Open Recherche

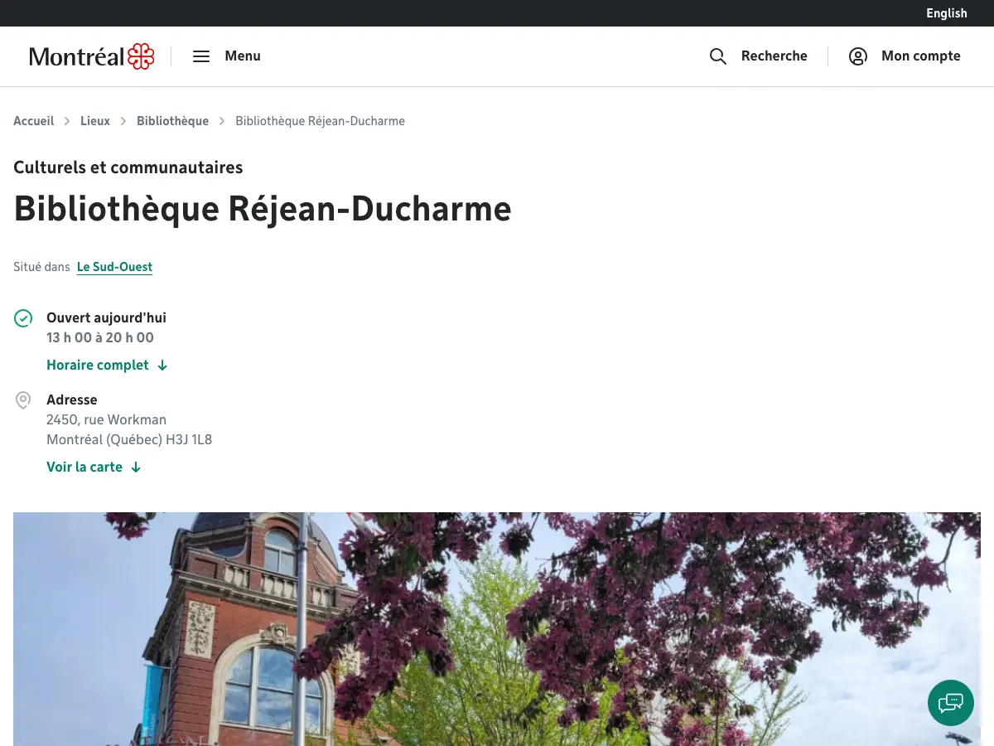click(774, 56)
